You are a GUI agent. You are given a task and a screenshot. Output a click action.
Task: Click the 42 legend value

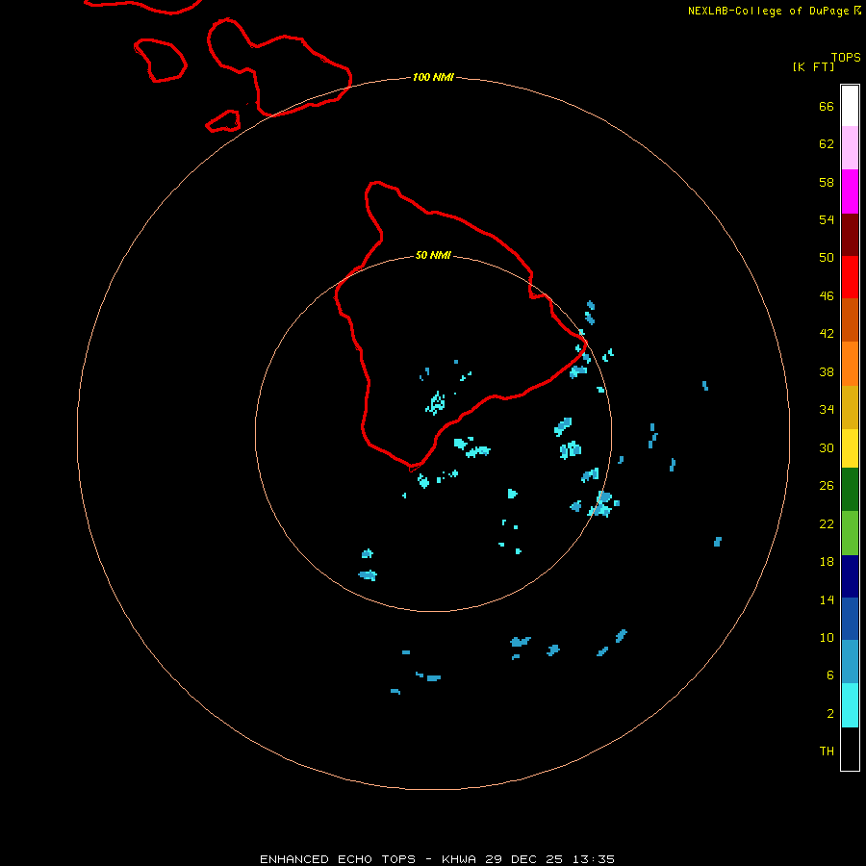pyautogui.click(x=827, y=333)
